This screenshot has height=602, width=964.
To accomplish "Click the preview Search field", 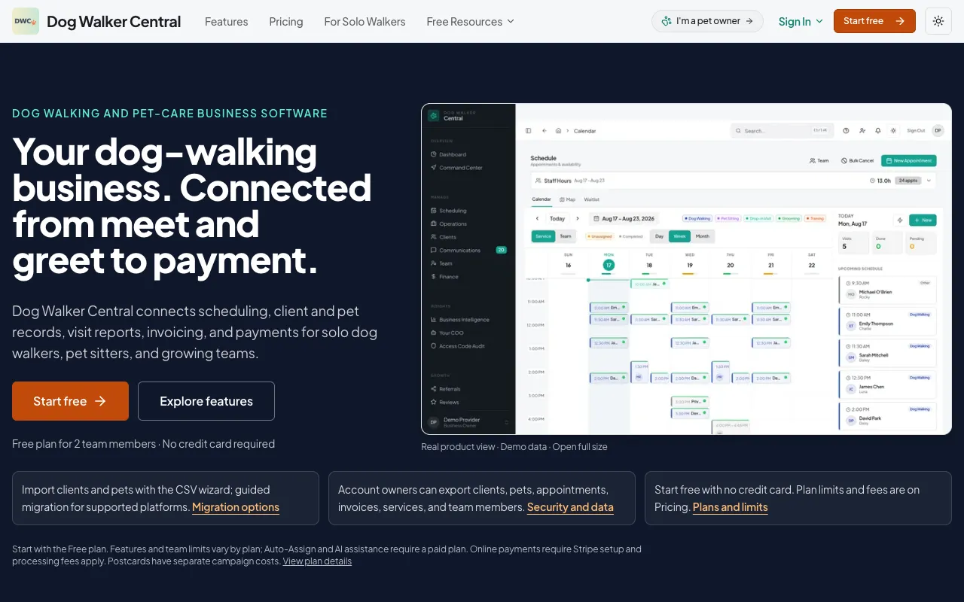I will point(782,130).
